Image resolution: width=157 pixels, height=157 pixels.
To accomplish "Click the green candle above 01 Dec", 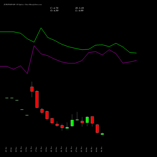I will [87, 120].
